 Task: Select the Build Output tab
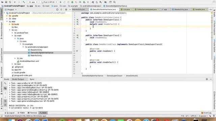coord(18,79)
